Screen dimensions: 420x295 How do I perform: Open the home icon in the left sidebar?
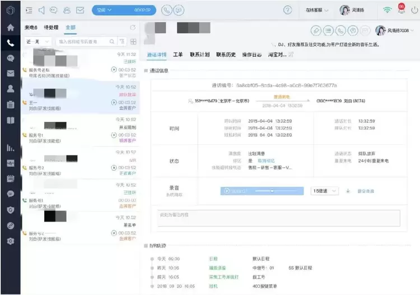[10, 27]
